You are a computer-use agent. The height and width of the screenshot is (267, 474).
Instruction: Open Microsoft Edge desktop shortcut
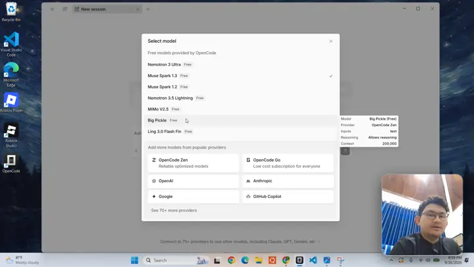11,74
